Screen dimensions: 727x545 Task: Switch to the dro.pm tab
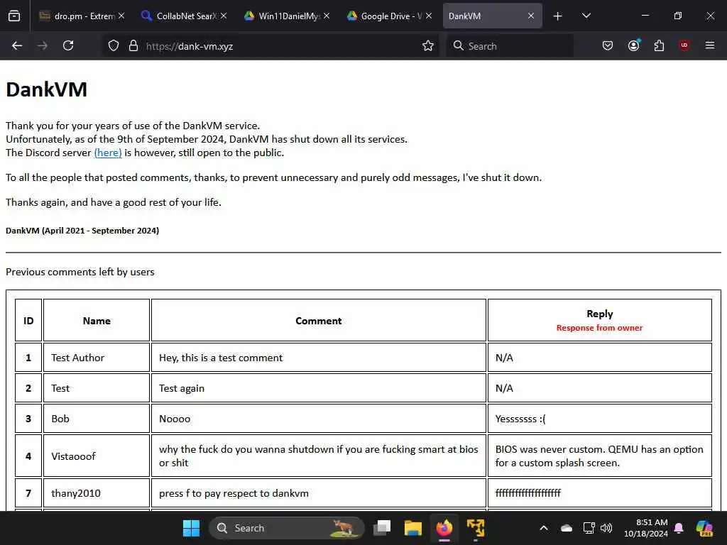pyautogui.click(x=82, y=16)
